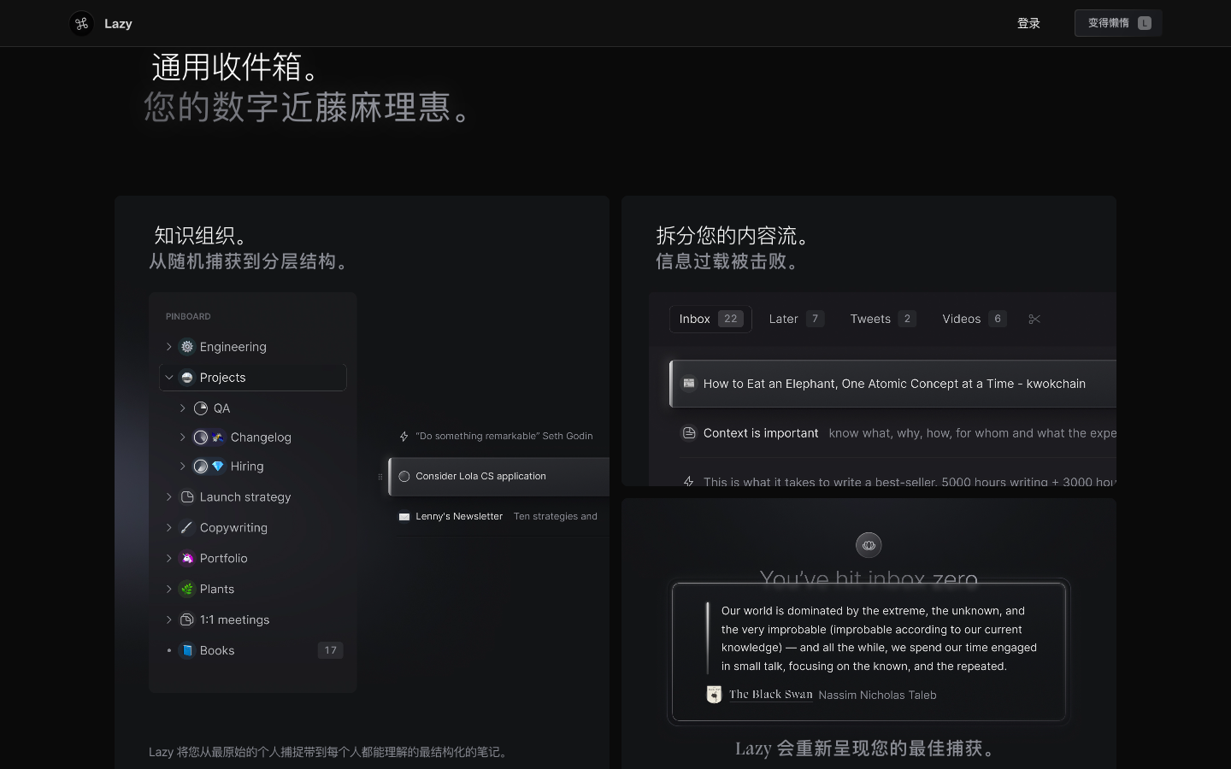The height and width of the screenshot is (769, 1231).
Task: Click the lightning icon before the best-seller note
Action: tap(689, 482)
